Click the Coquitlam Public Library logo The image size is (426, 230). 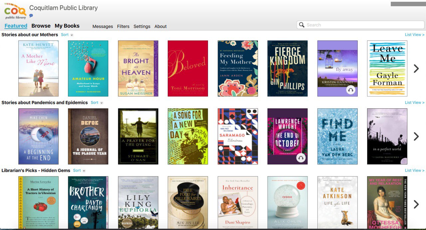click(15, 11)
